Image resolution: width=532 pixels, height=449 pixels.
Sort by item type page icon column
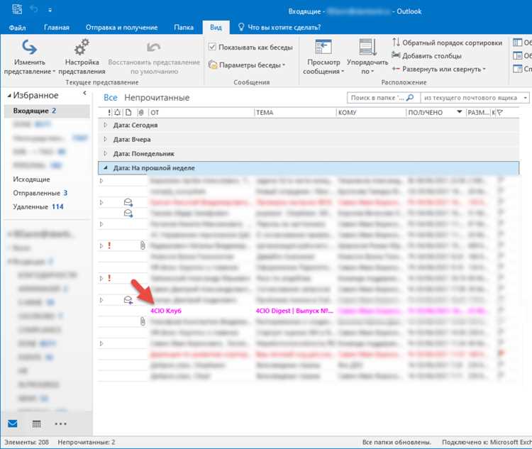click(x=128, y=112)
